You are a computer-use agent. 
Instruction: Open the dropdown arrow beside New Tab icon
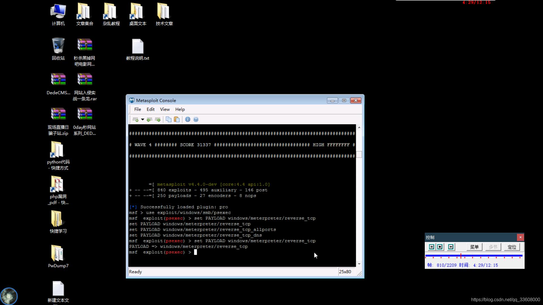(x=143, y=119)
